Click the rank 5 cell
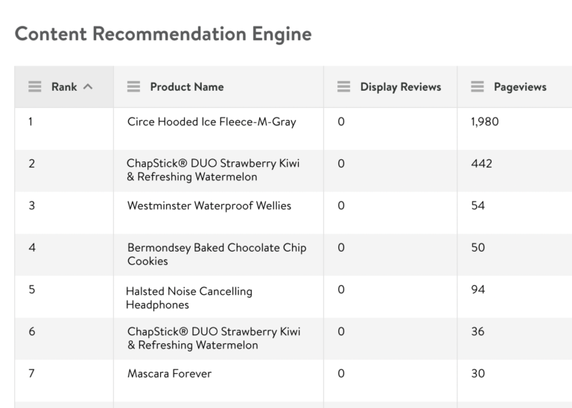The height and width of the screenshot is (408, 572). [32, 290]
